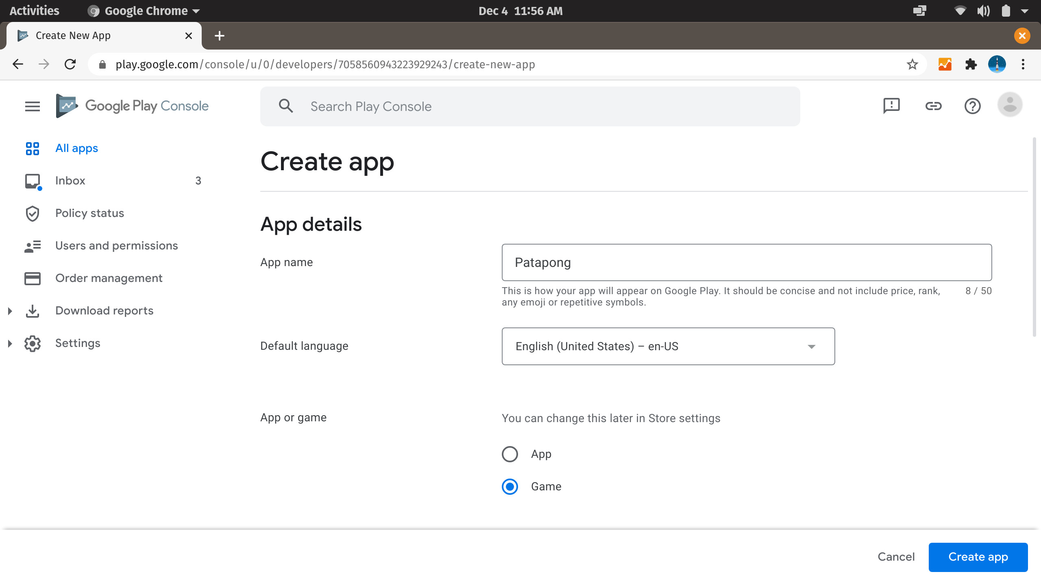Click the page vertical scrollbar

coord(1034,237)
